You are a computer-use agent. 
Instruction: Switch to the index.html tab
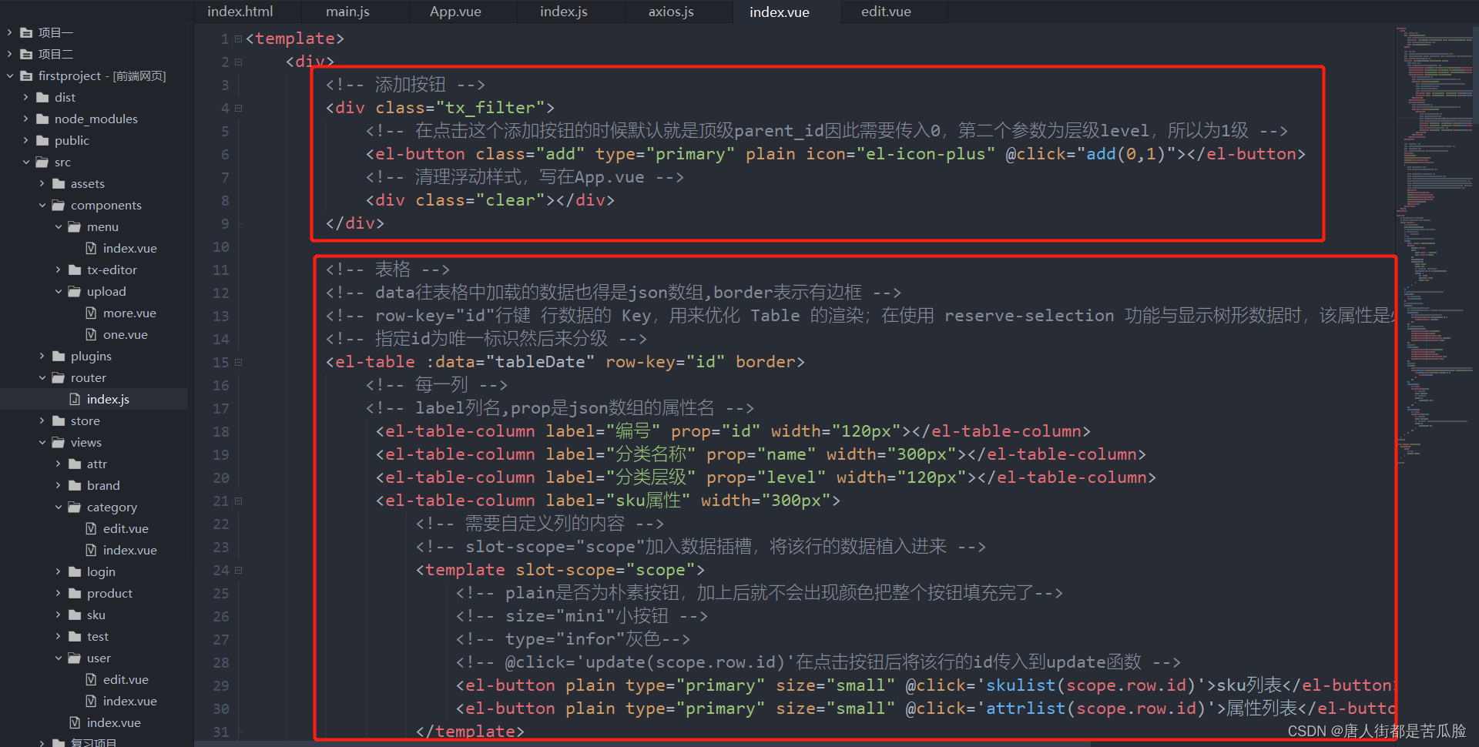(240, 12)
